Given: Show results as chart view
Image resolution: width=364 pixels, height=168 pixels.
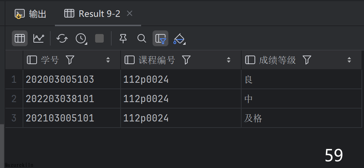Looking at the screenshot, I should (x=38, y=38).
